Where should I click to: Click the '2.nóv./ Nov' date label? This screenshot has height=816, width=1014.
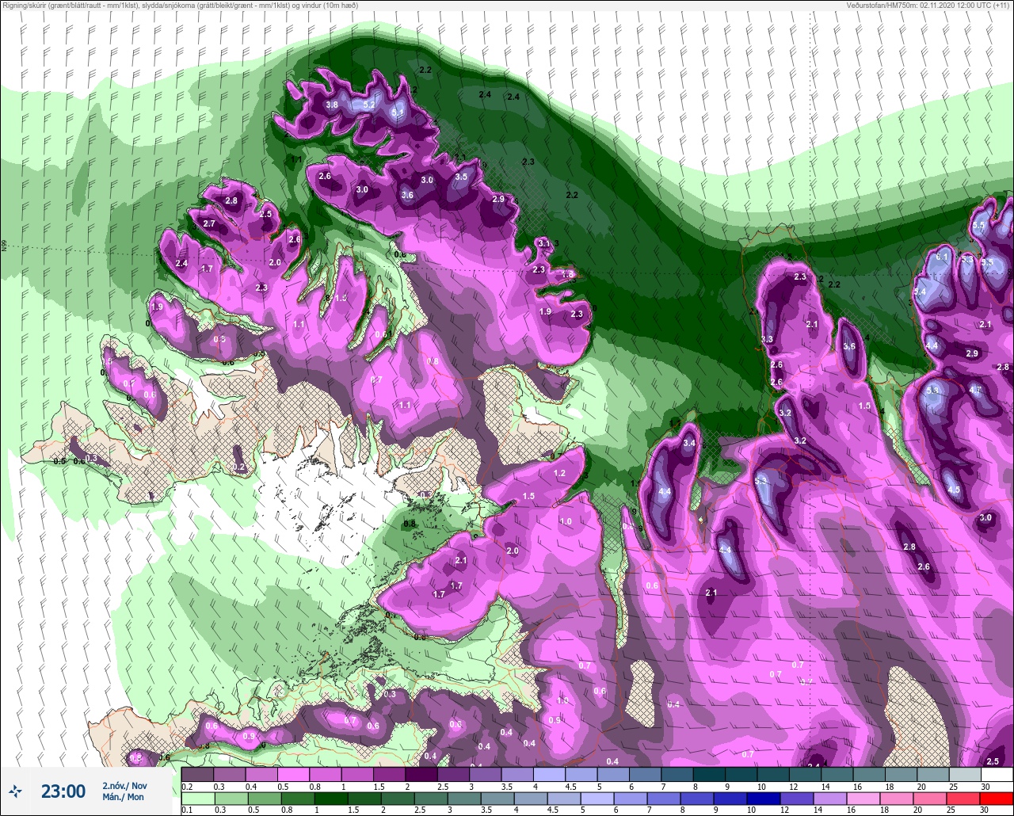(124, 785)
